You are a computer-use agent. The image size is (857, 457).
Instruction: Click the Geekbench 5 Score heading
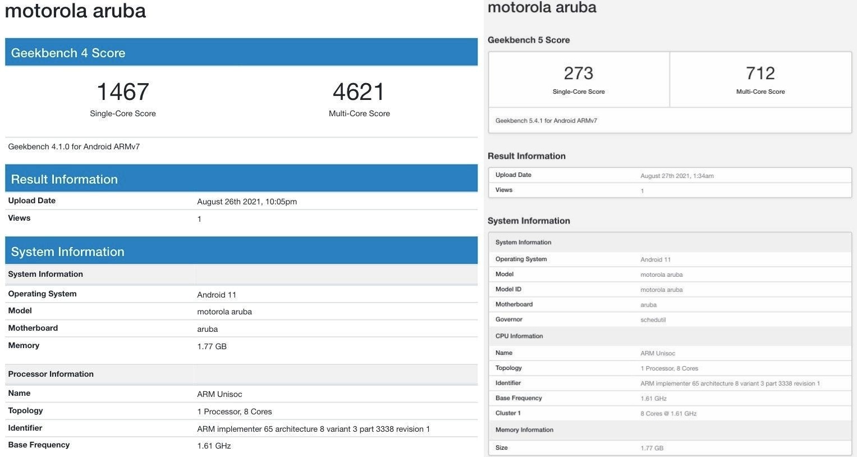pyautogui.click(x=529, y=40)
